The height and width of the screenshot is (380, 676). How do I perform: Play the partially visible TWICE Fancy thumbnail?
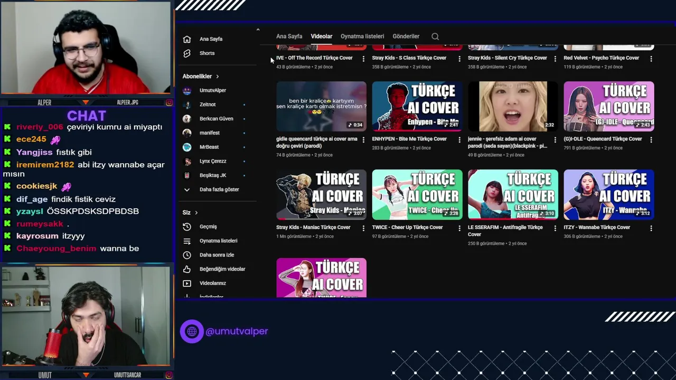[321, 278]
